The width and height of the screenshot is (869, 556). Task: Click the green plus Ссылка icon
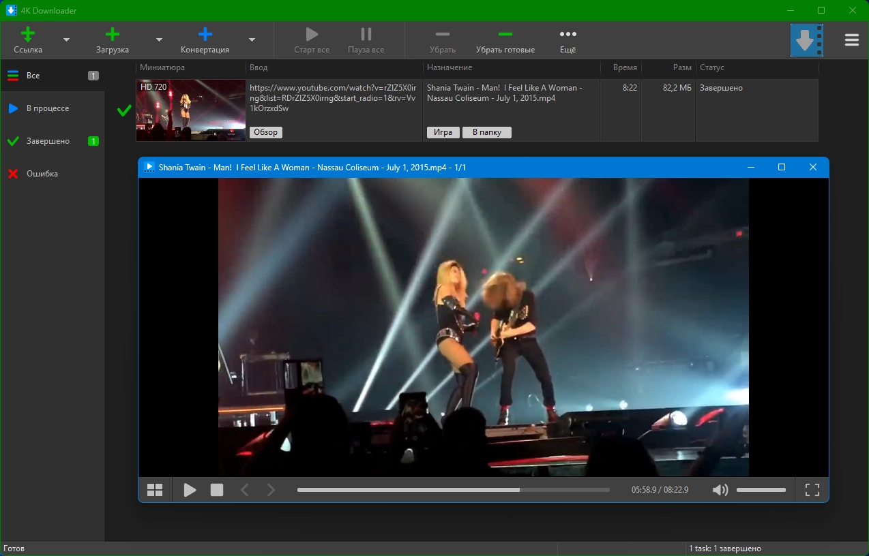[x=28, y=34]
